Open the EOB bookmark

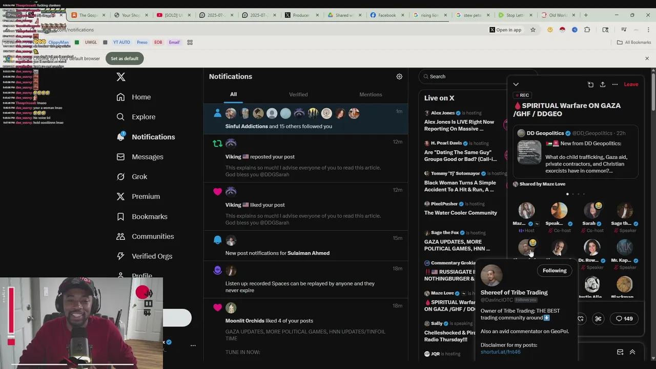pos(158,43)
